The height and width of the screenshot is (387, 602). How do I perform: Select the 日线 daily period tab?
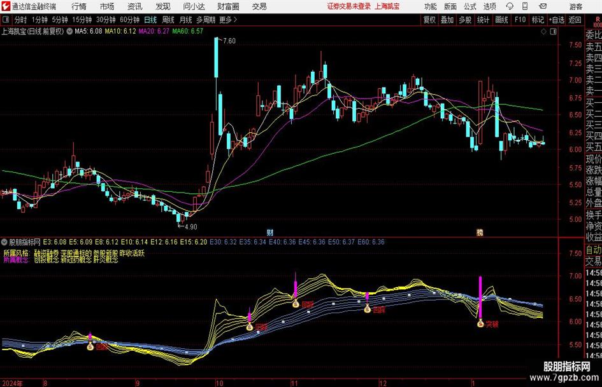[150, 20]
